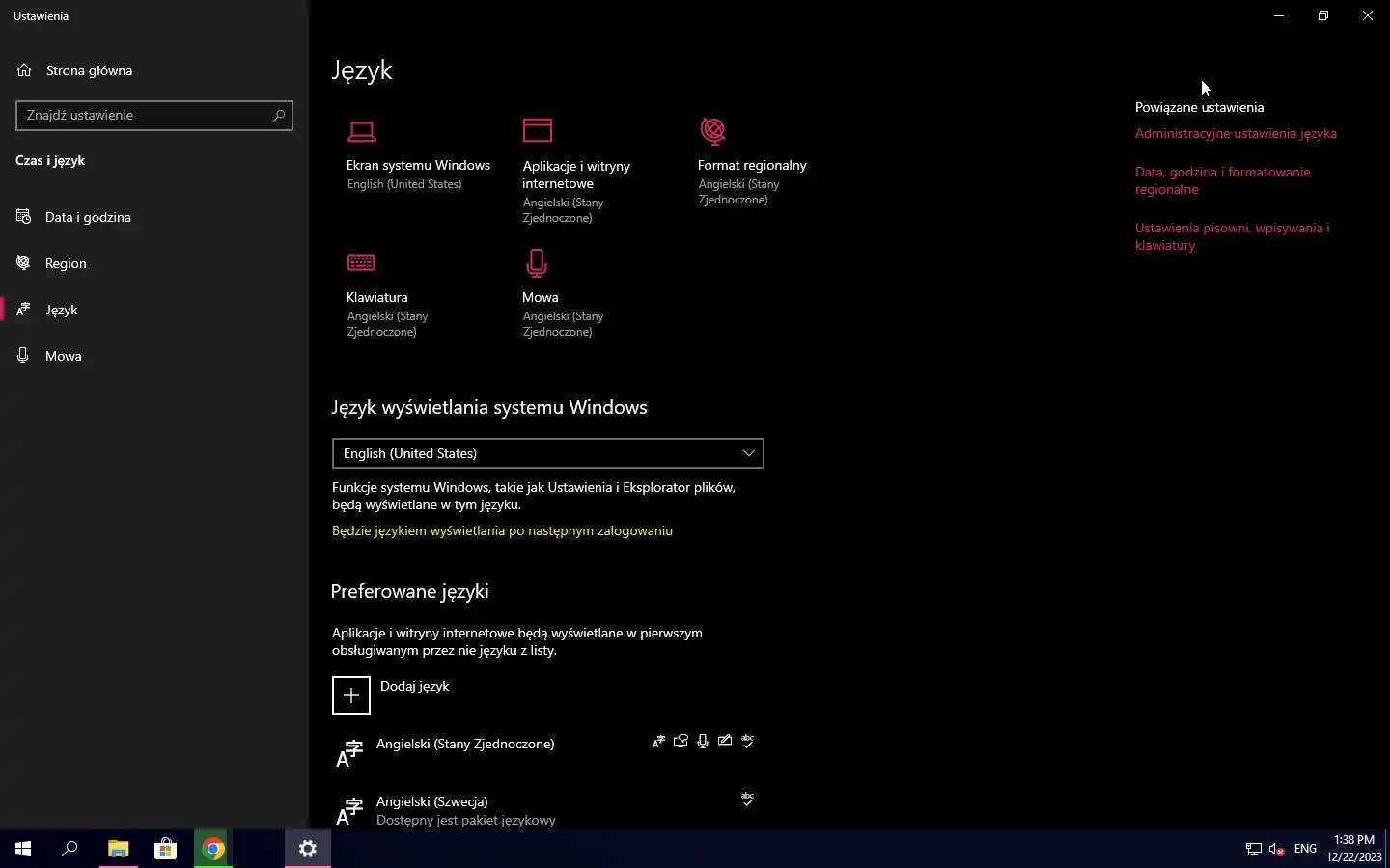Open the Format regionalny globe icon
Viewport: 1390px width, 868px height.
[713, 130]
